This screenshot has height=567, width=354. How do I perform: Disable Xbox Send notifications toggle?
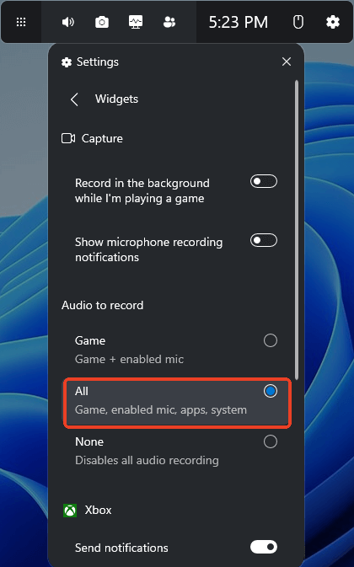tap(264, 547)
